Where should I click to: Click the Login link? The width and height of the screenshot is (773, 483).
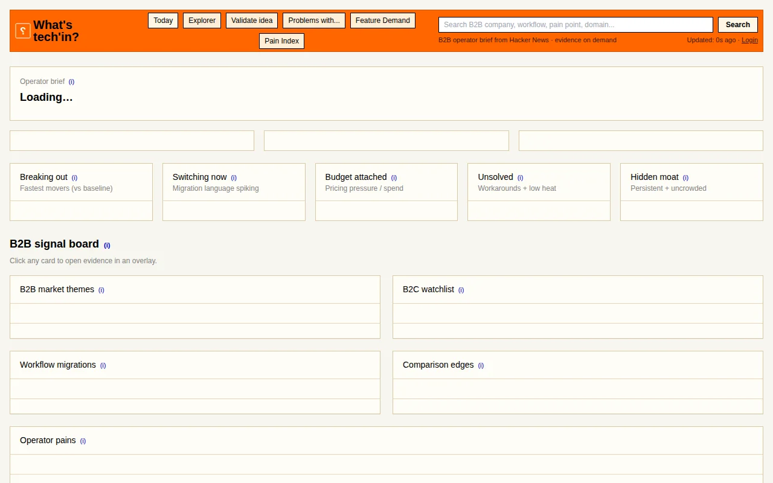(x=749, y=40)
